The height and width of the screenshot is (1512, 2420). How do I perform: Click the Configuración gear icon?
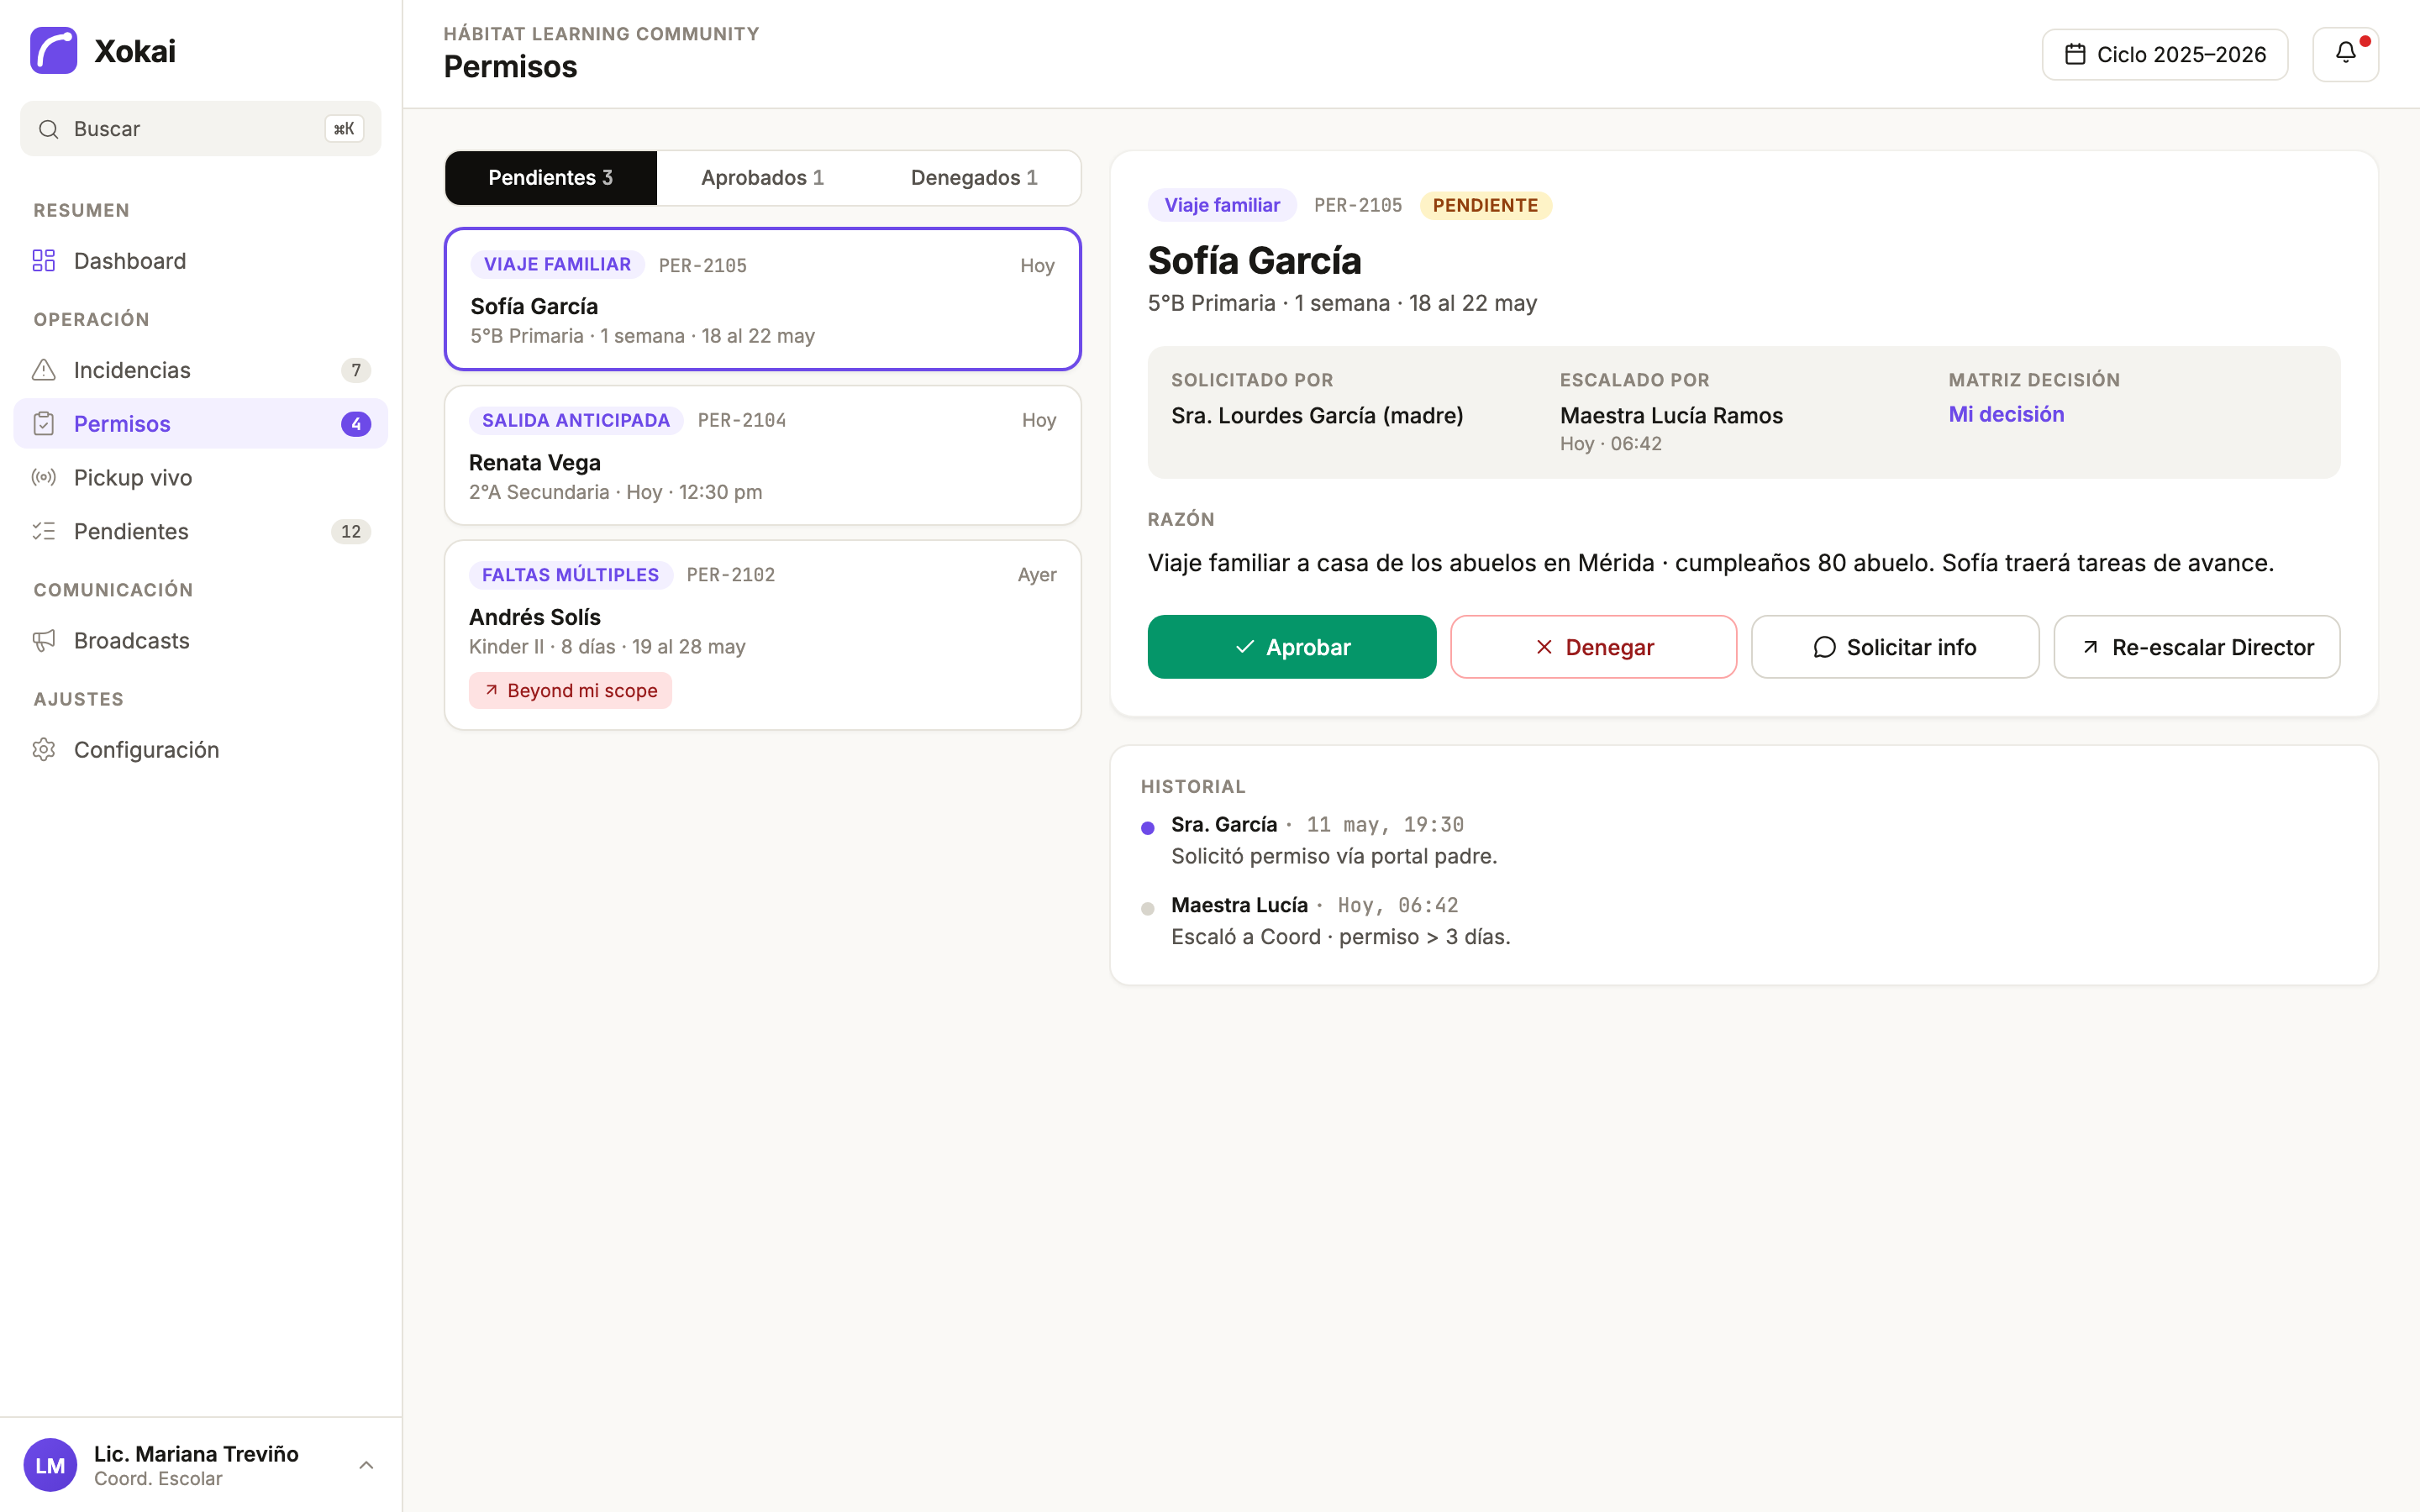pos(44,750)
